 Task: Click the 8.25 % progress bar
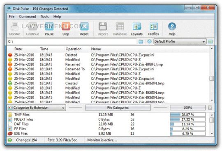[188, 129]
